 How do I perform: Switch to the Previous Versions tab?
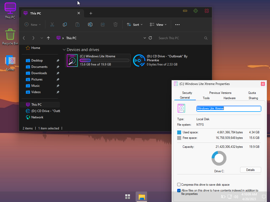pyautogui.click(x=220, y=93)
